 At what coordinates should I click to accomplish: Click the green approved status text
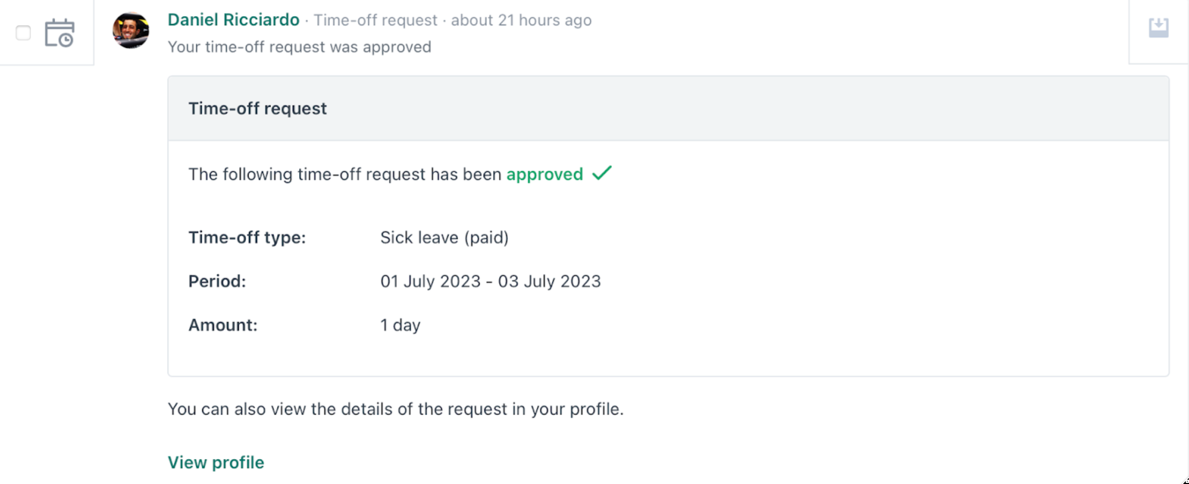[544, 174]
